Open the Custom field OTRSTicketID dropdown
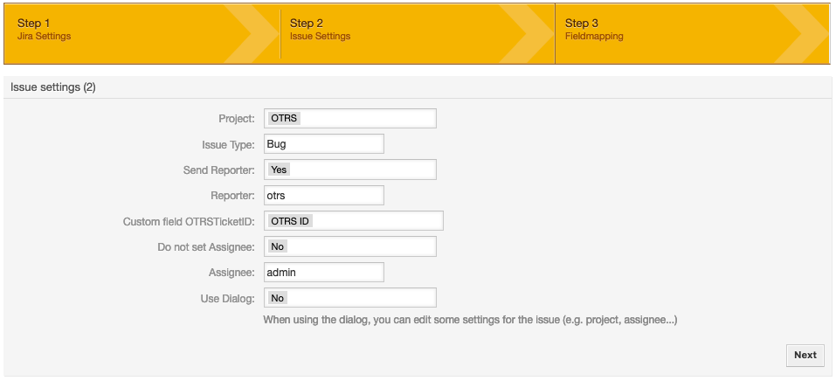 (x=354, y=221)
